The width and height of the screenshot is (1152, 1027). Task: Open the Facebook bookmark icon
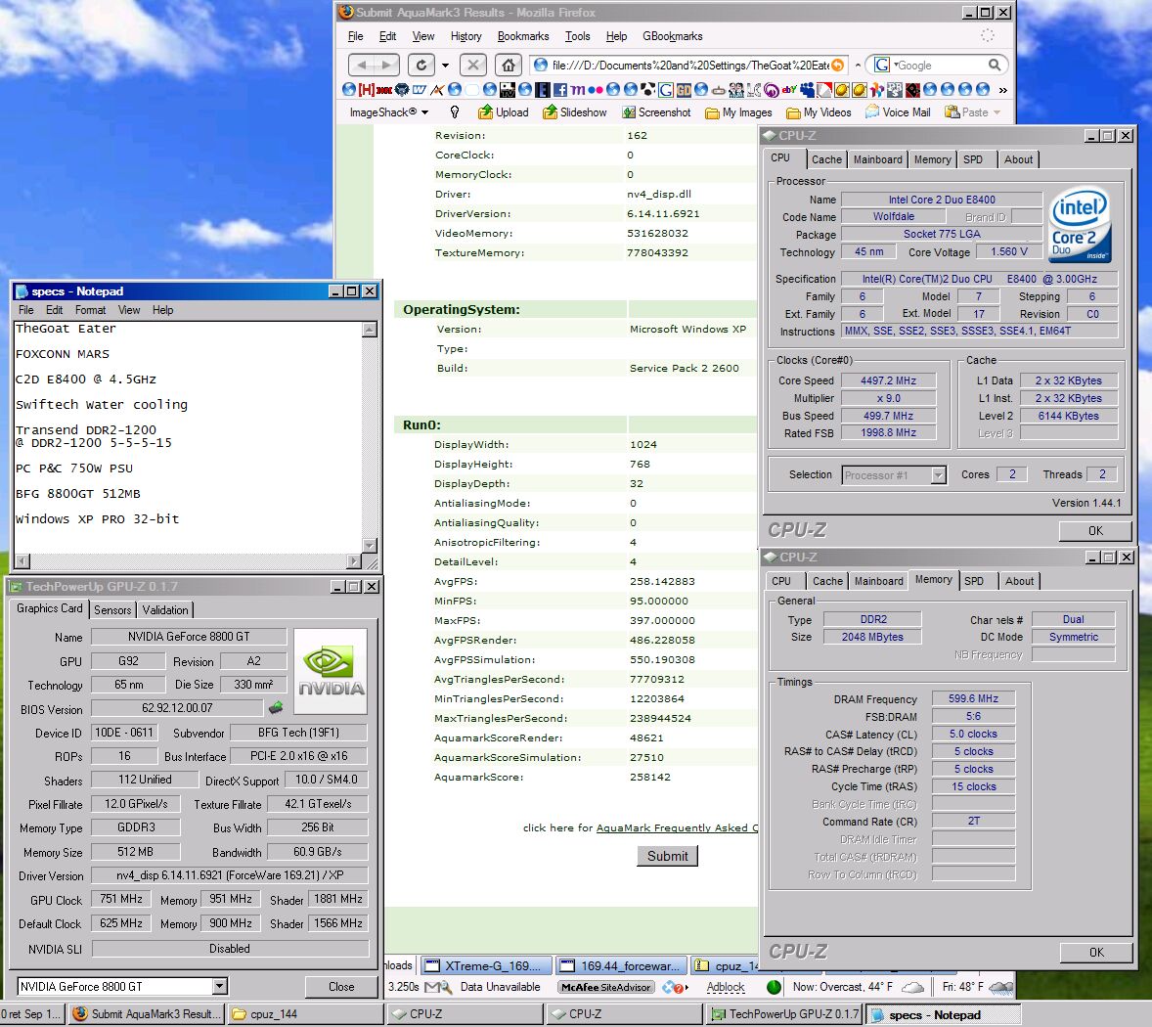(x=559, y=90)
